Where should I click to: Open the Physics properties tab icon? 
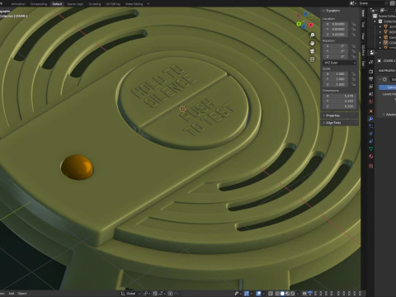(370, 134)
